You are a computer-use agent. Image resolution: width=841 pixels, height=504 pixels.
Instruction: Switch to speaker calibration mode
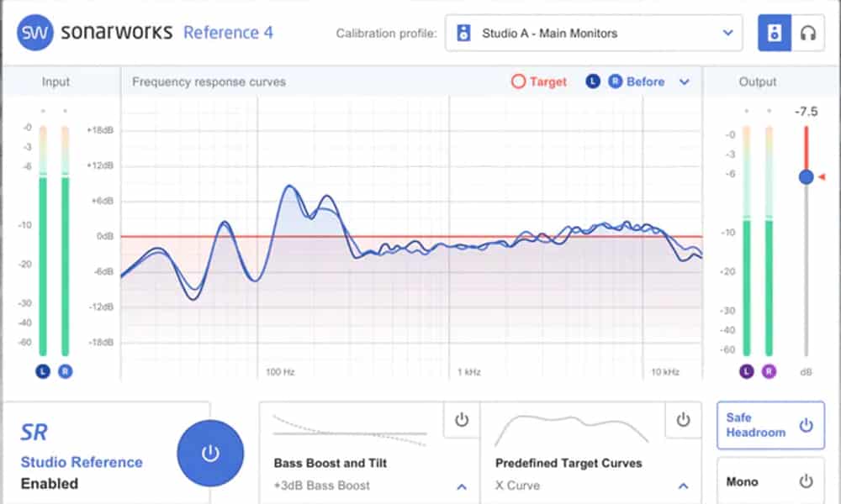pos(774,34)
